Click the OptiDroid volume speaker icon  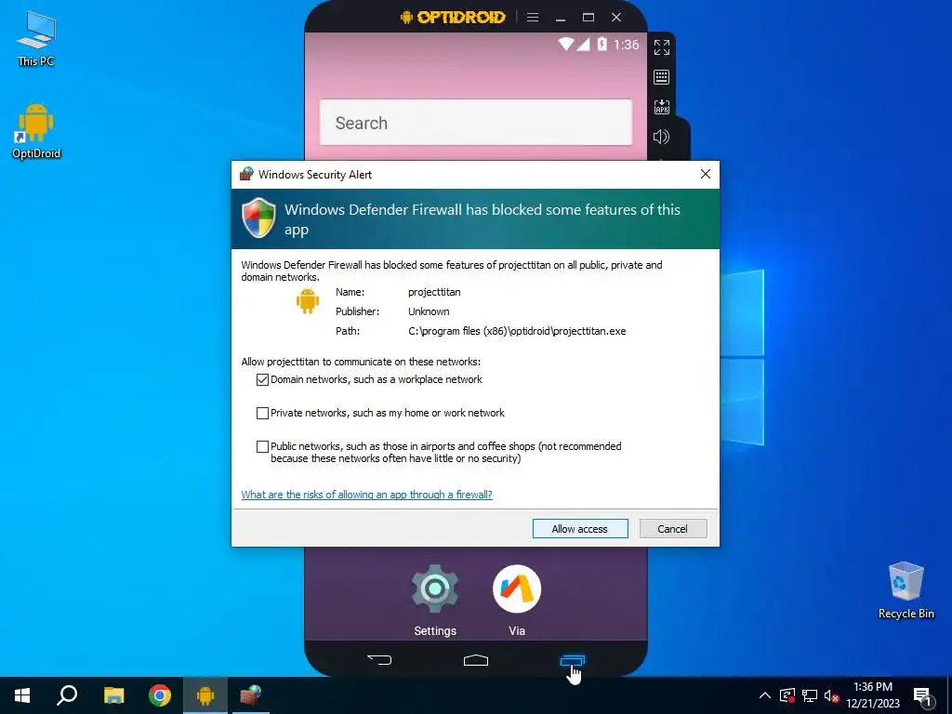661,137
